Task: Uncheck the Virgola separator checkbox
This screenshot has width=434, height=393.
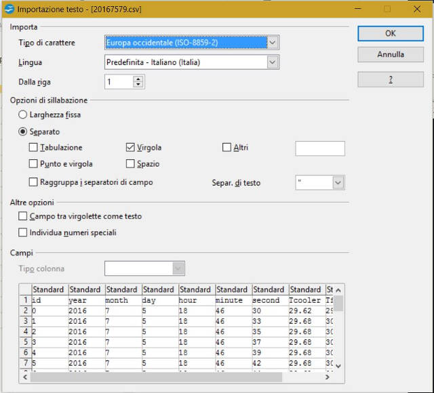Action: (130, 147)
